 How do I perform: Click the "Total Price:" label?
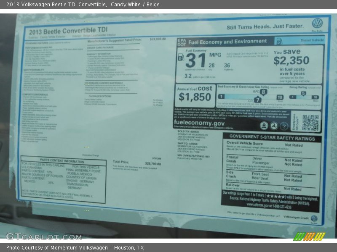click(x=121, y=162)
